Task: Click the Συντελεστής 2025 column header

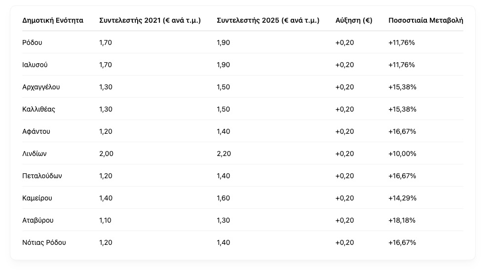Action: pyautogui.click(x=268, y=20)
